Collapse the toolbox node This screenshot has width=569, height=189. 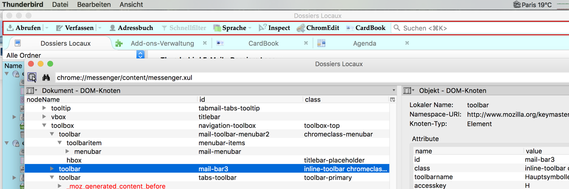click(44, 125)
